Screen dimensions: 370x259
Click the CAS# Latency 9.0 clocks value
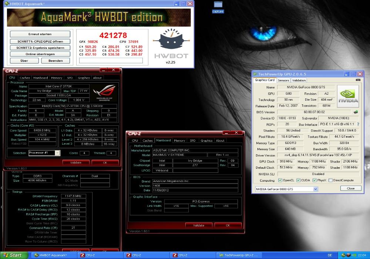73,205
